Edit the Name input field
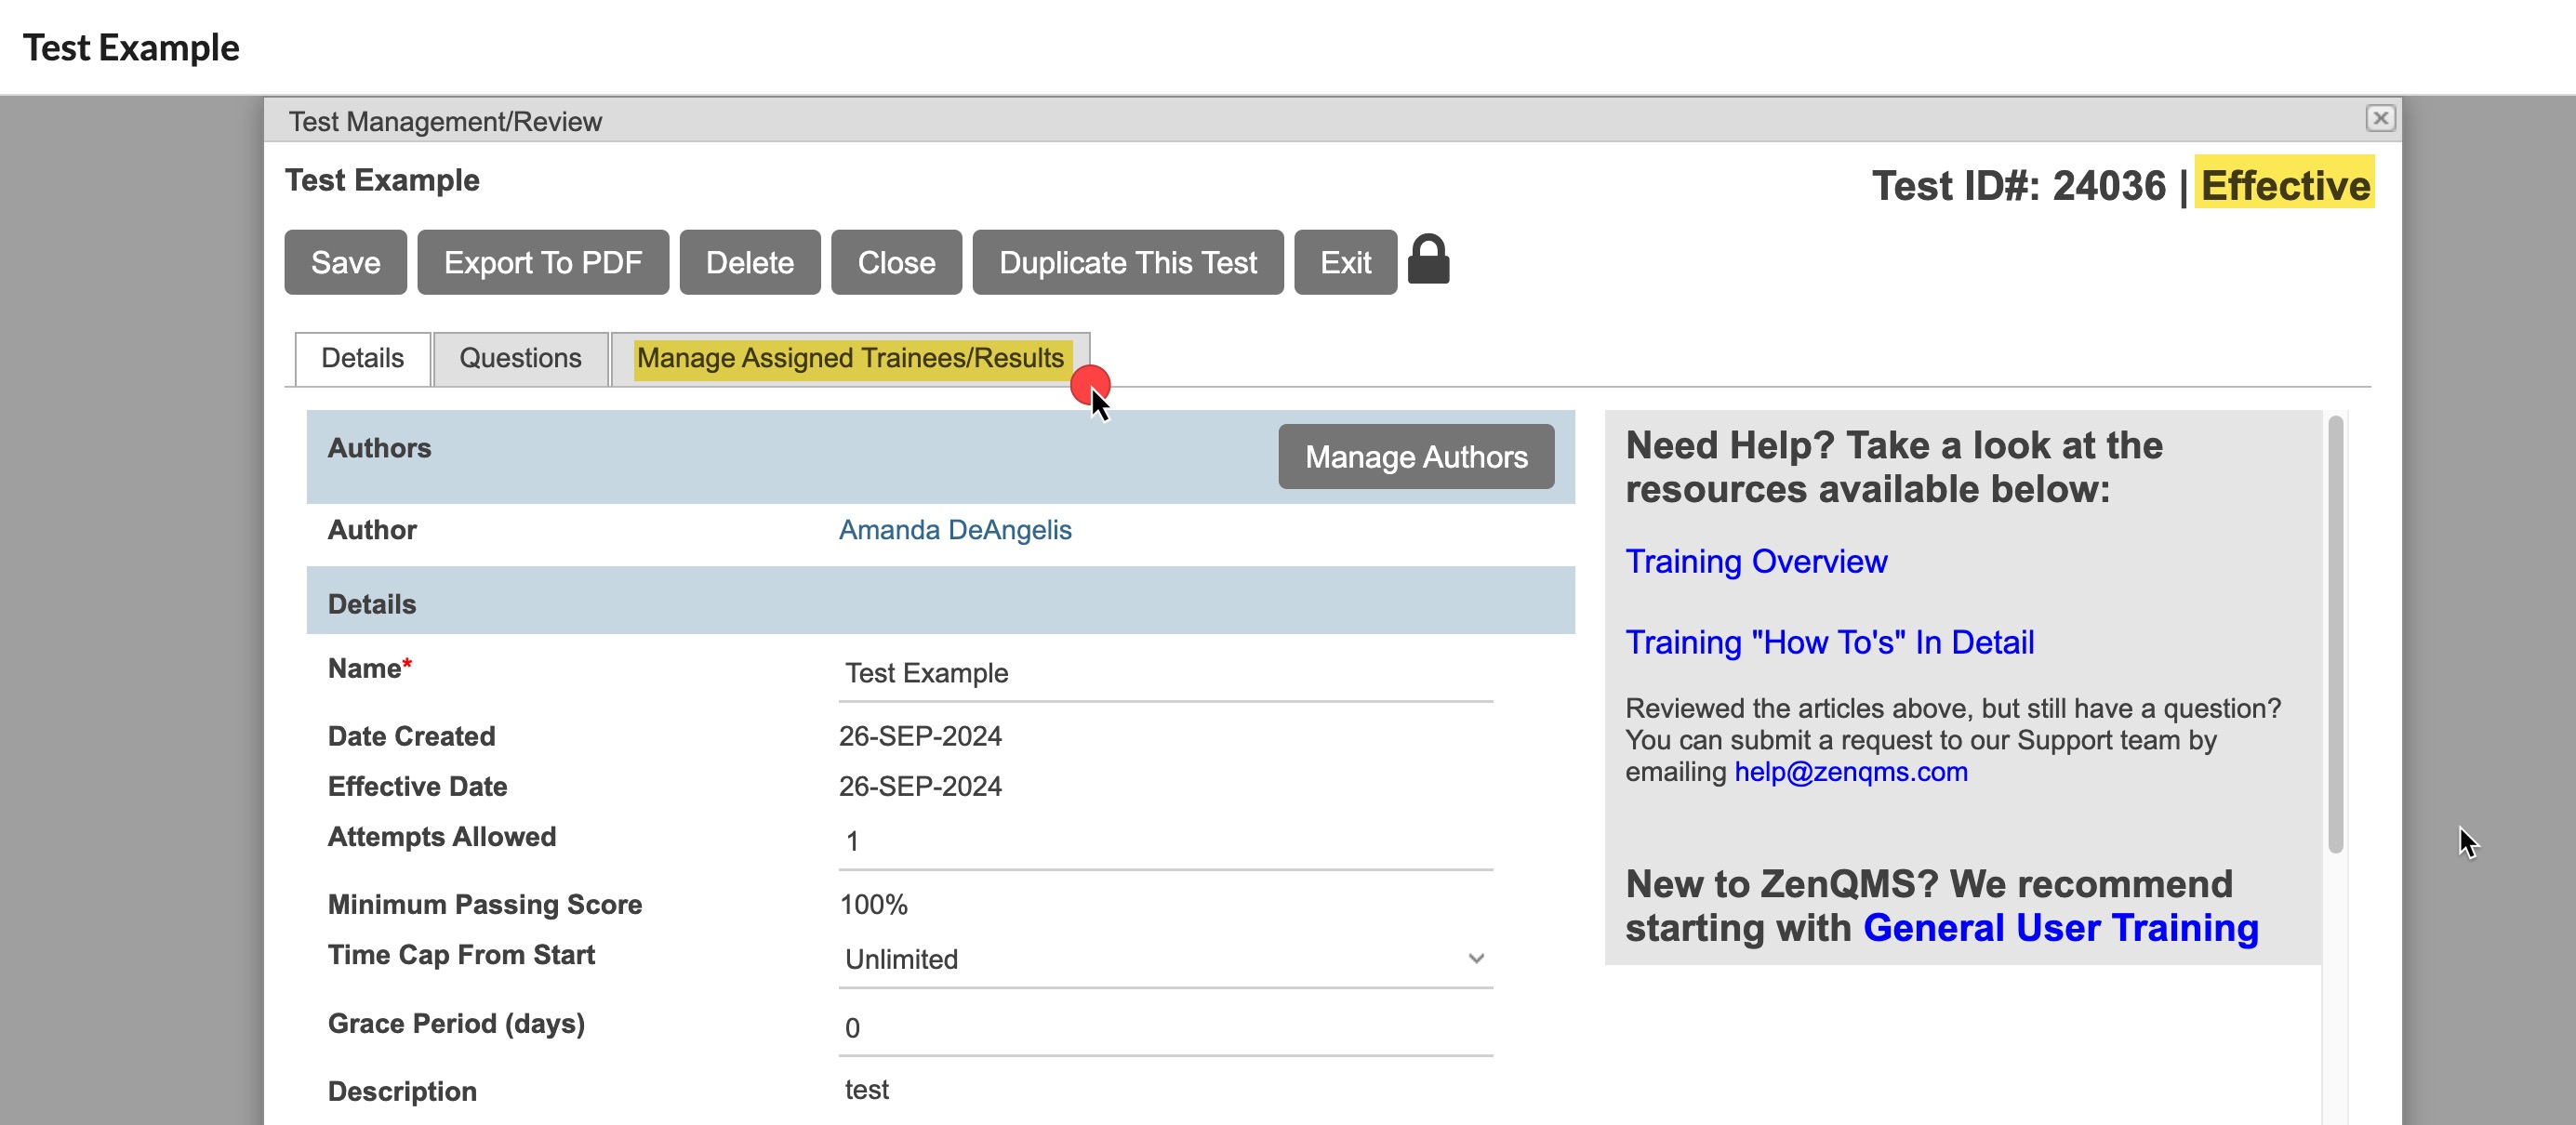The width and height of the screenshot is (2576, 1125). (1165, 673)
